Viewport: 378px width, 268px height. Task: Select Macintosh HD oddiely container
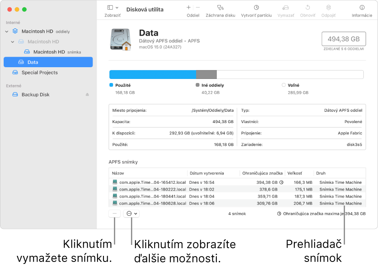pyautogui.click(x=48, y=32)
